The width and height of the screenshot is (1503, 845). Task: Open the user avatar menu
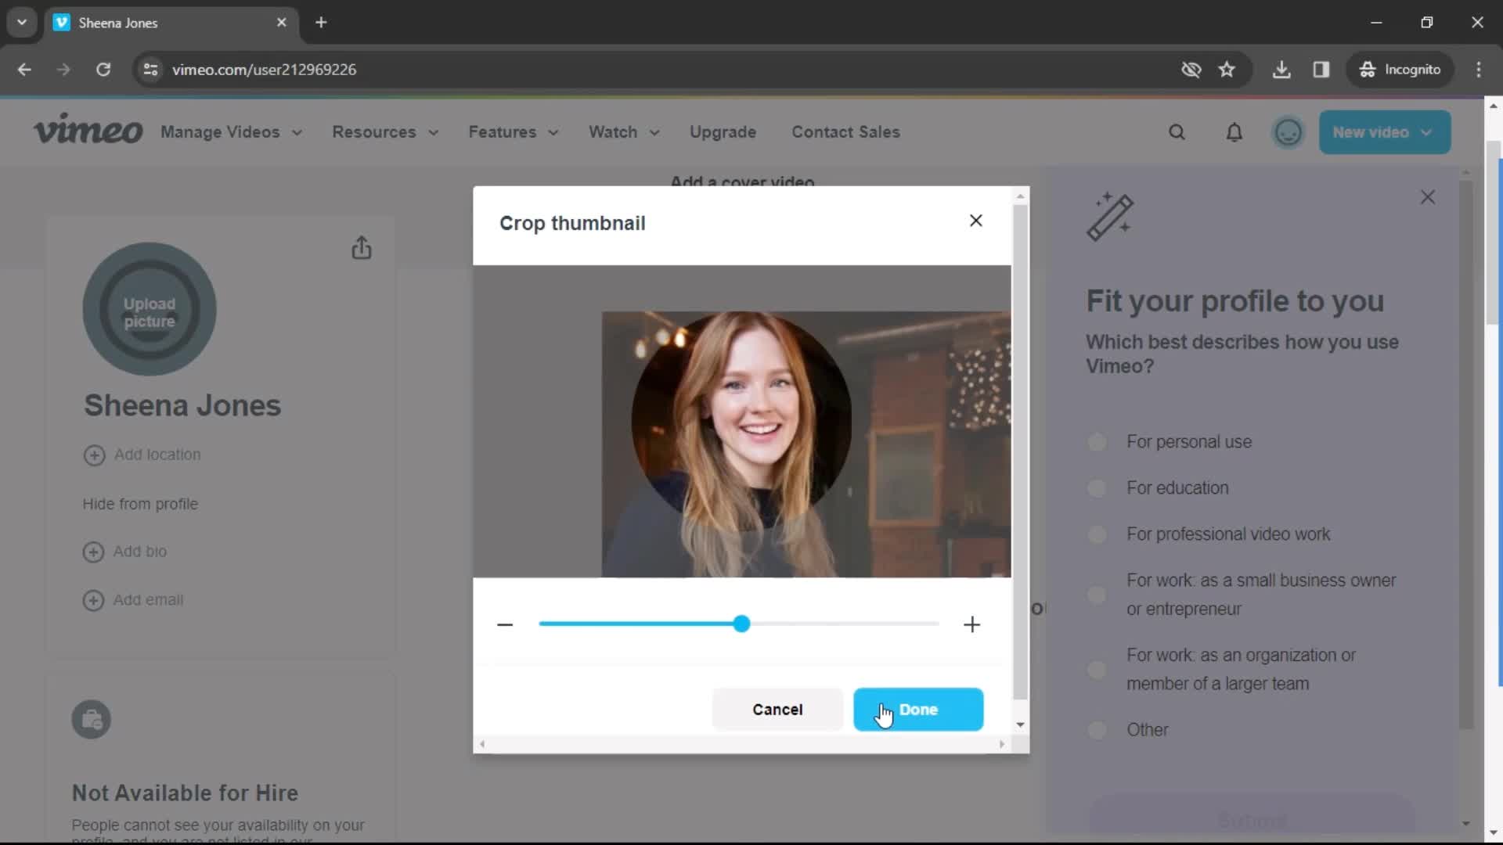click(x=1288, y=132)
